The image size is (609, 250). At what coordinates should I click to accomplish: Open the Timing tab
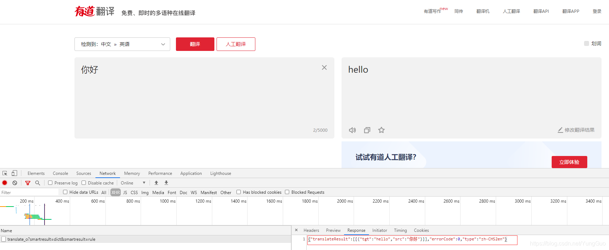tap(400, 230)
